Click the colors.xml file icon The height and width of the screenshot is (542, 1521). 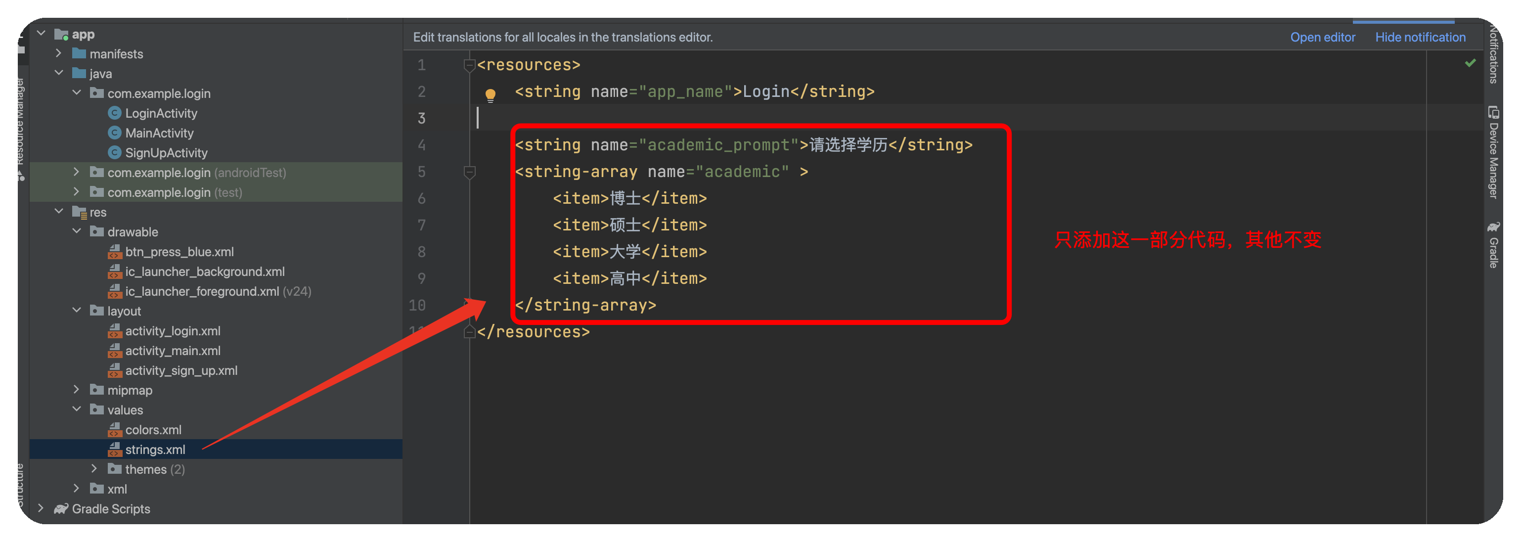[x=115, y=430]
